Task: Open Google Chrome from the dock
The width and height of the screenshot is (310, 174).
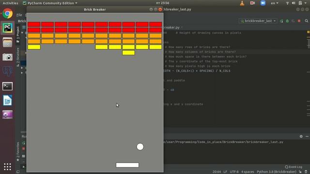Action: coord(8,14)
